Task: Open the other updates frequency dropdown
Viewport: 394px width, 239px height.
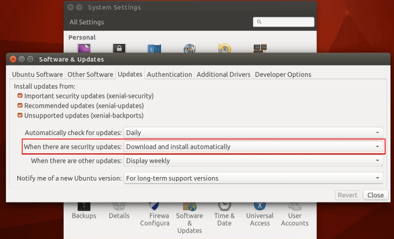Action: [x=254, y=161]
